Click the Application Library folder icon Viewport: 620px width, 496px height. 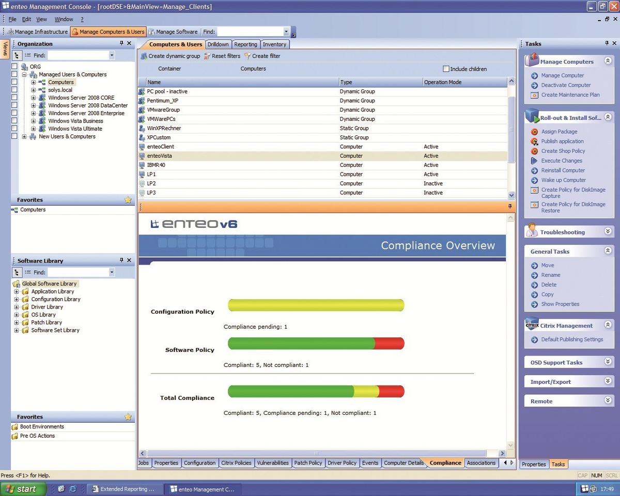pyautogui.click(x=25, y=291)
